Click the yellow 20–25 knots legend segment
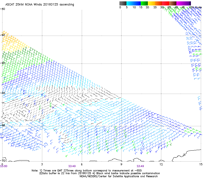Screen dimensions: 203x178 [151, 3]
